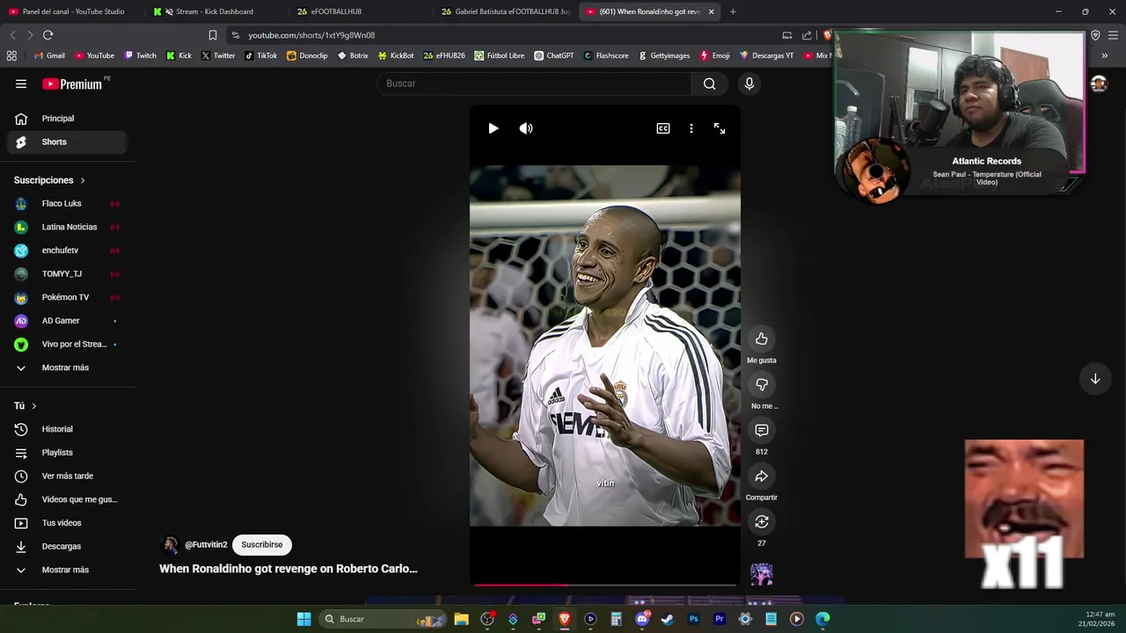The image size is (1126, 633).
Task: Switch to eFOOTBALLHUB browser tab
Action: [360, 11]
